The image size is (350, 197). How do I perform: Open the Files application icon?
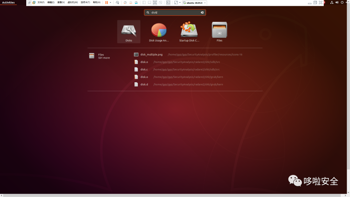pos(219,32)
